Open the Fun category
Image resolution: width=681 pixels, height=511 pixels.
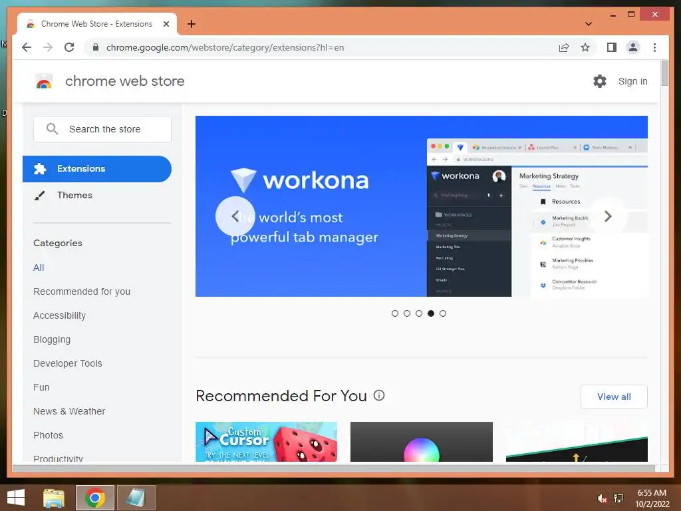(x=41, y=387)
